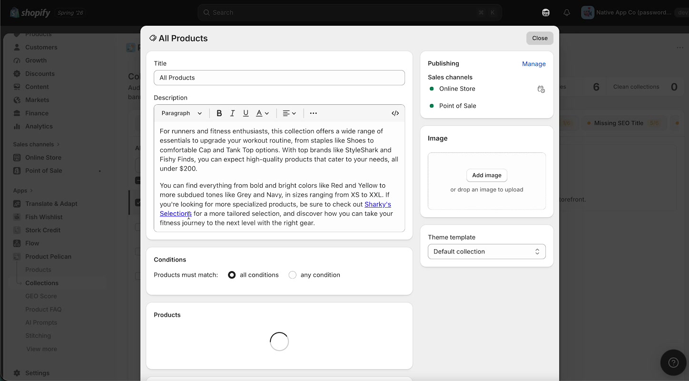Screen dimensions: 689x381
Task: Open the notifications bell
Action: 567,13
